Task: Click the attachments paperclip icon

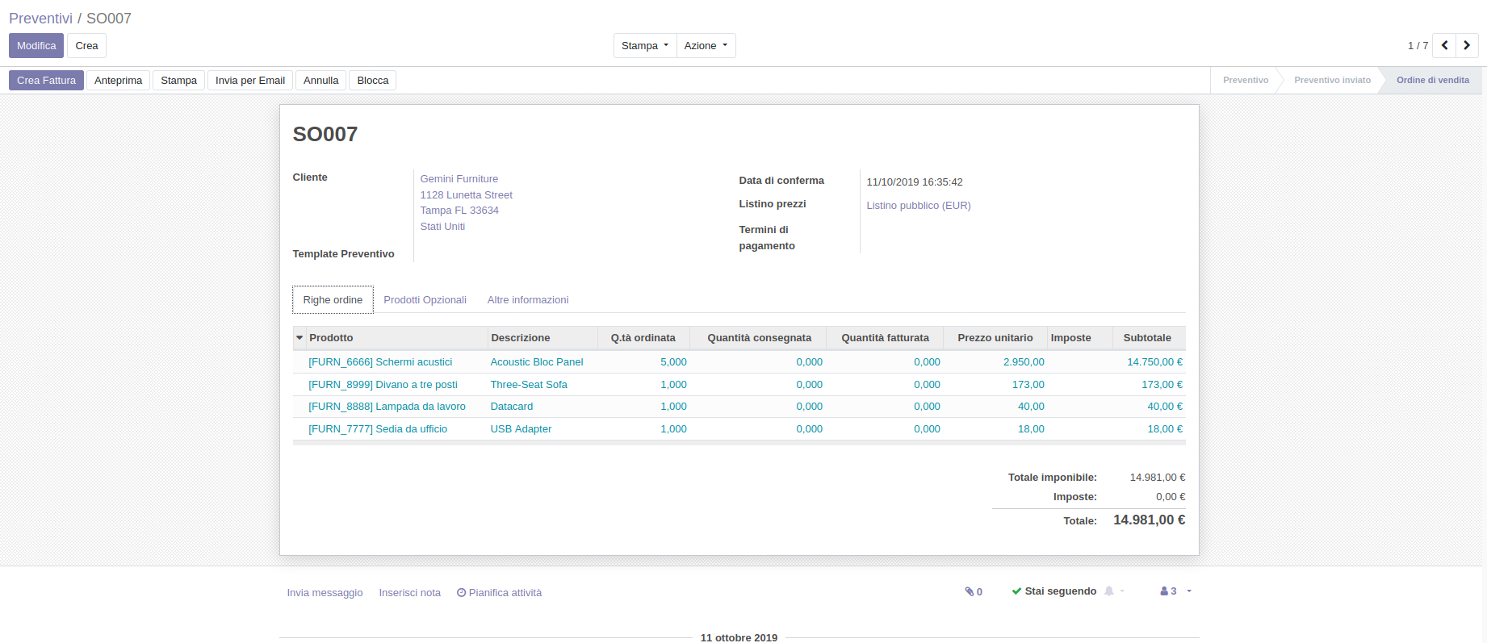Action: pyautogui.click(x=970, y=591)
